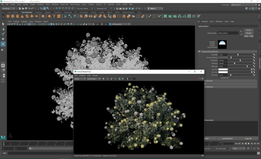Open the Mesh Tools menu
Image resolution: width=261 pixels, height=159 pixels.
[x=64, y=4]
